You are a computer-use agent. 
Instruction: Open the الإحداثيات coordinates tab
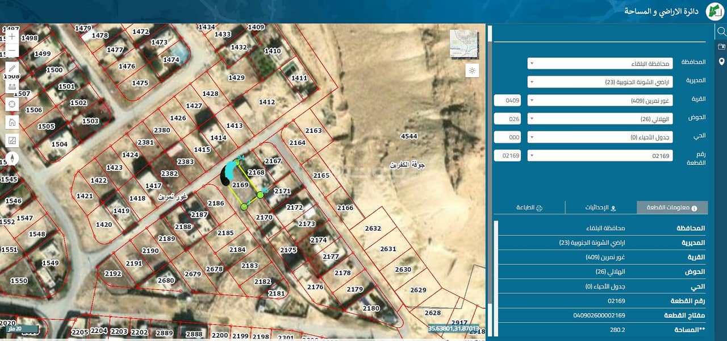601,208
